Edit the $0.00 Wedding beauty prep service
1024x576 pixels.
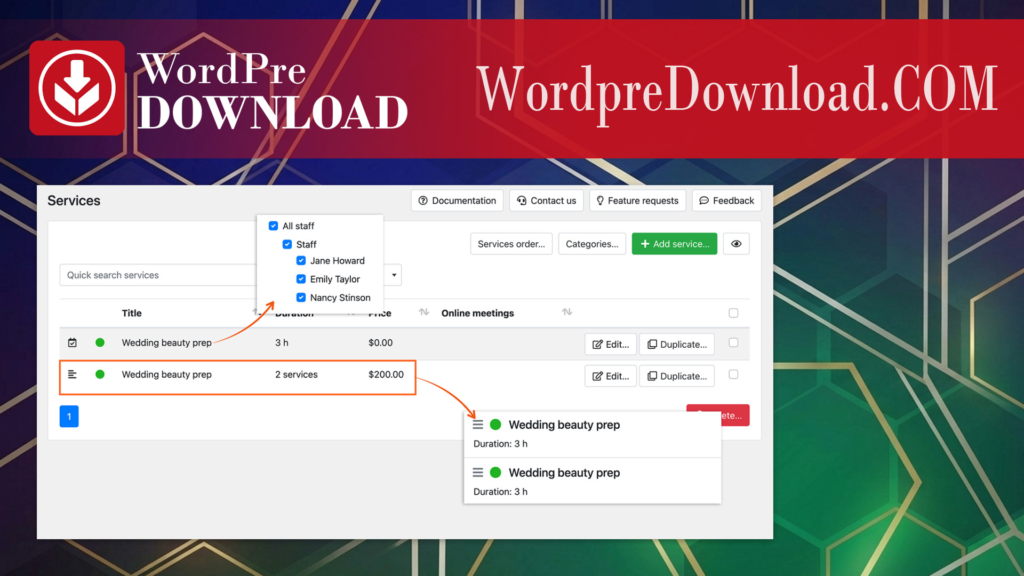pyautogui.click(x=611, y=345)
